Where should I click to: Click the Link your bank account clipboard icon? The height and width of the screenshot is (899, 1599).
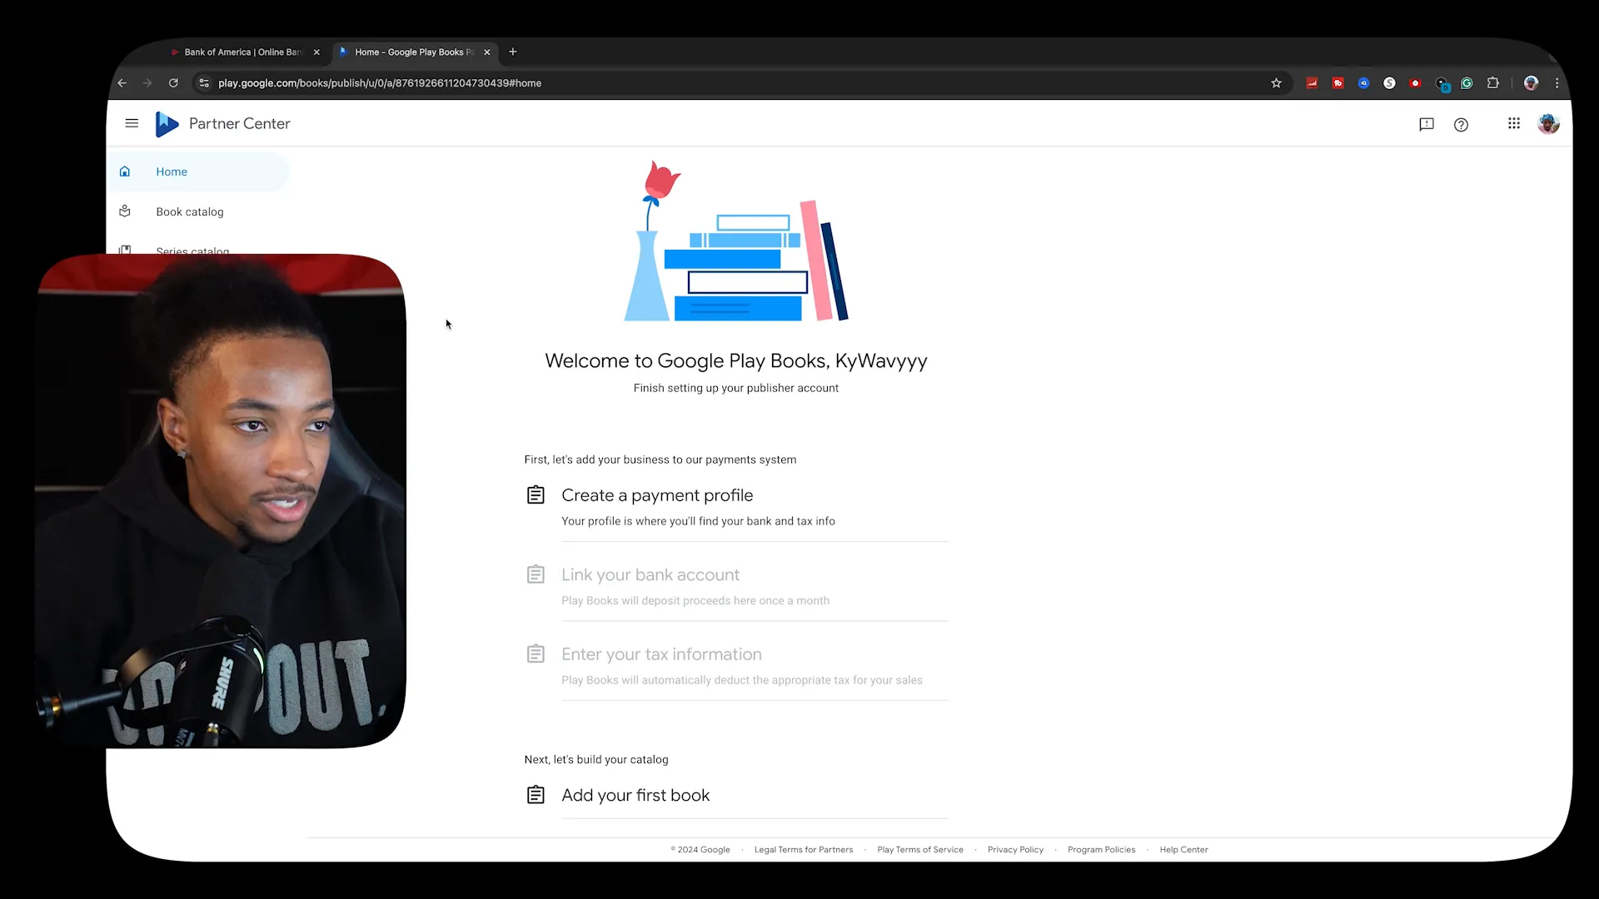[535, 574]
